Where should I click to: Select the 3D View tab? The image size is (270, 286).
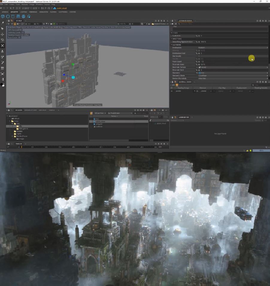click(19, 21)
